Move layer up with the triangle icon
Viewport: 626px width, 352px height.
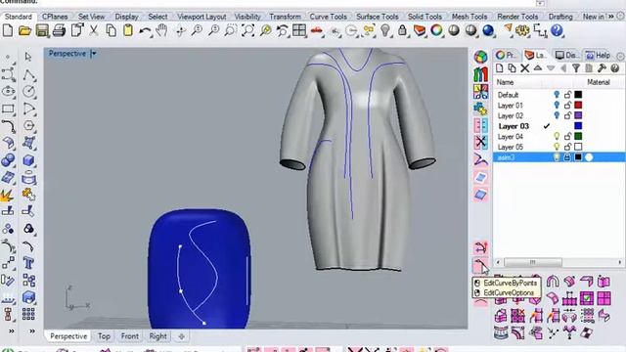pos(537,68)
